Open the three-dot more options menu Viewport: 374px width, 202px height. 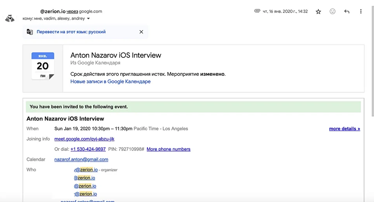[361, 11]
